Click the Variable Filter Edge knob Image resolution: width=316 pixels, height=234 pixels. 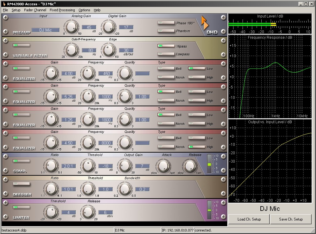(108, 50)
